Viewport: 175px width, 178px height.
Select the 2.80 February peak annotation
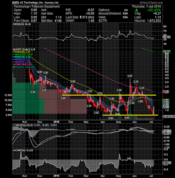[x=73, y=81]
